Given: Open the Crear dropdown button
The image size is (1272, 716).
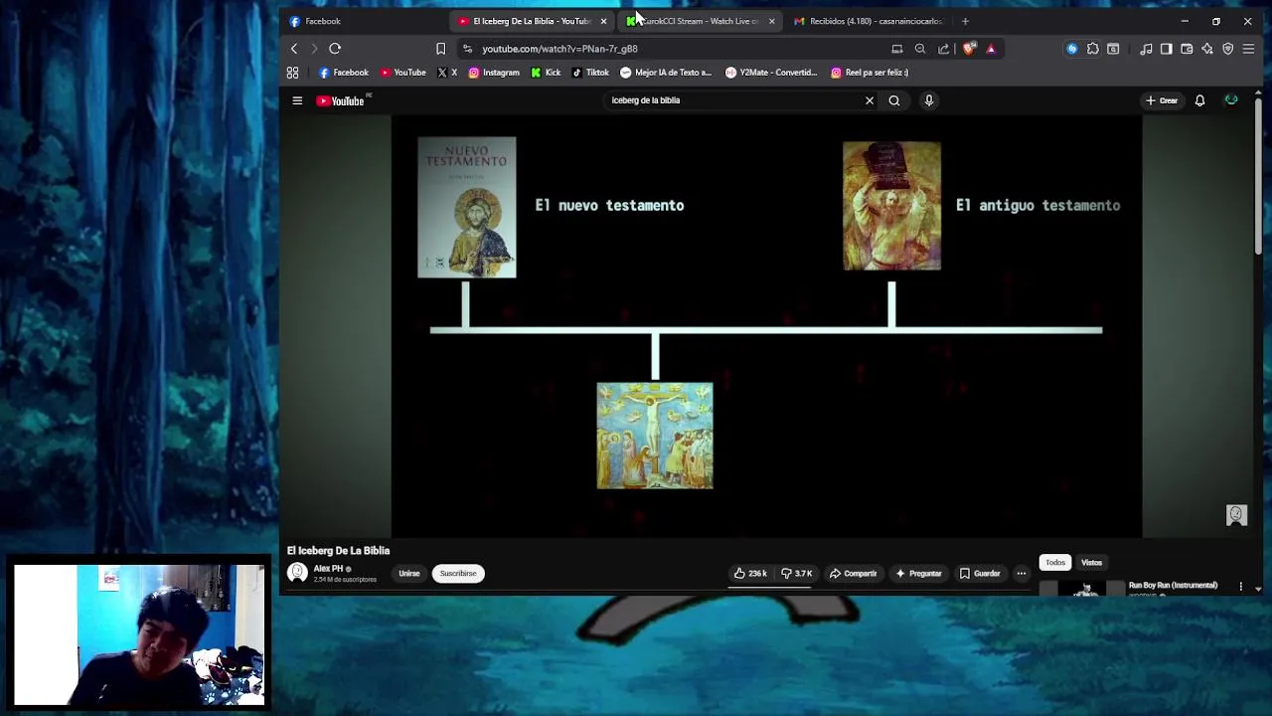Looking at the screenshot, I should (x=1162, y=100).
